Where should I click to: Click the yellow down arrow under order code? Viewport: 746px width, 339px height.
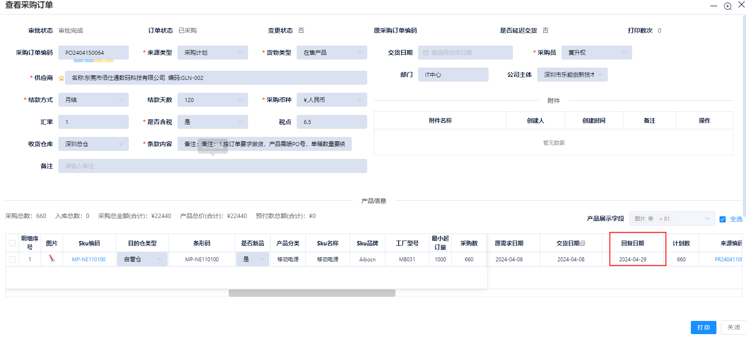click(x=104, y=60)
